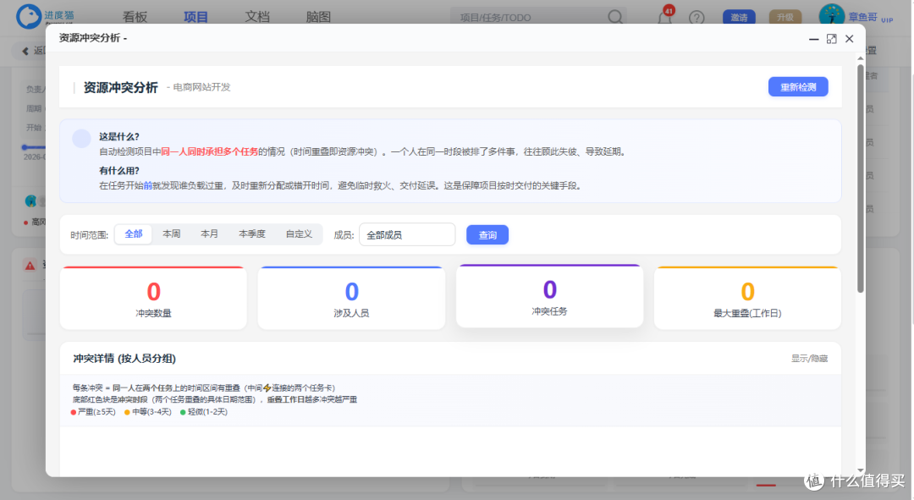Open the help question-mark icon
Viewport: 914px width, 500px height.
(697, 18)
